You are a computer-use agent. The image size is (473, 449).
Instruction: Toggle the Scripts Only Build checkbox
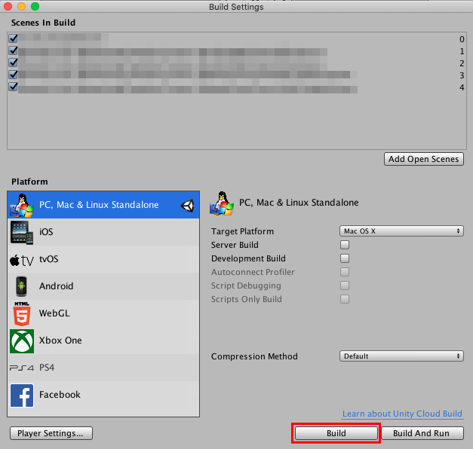pyautogui.click(x=345, y=299)
